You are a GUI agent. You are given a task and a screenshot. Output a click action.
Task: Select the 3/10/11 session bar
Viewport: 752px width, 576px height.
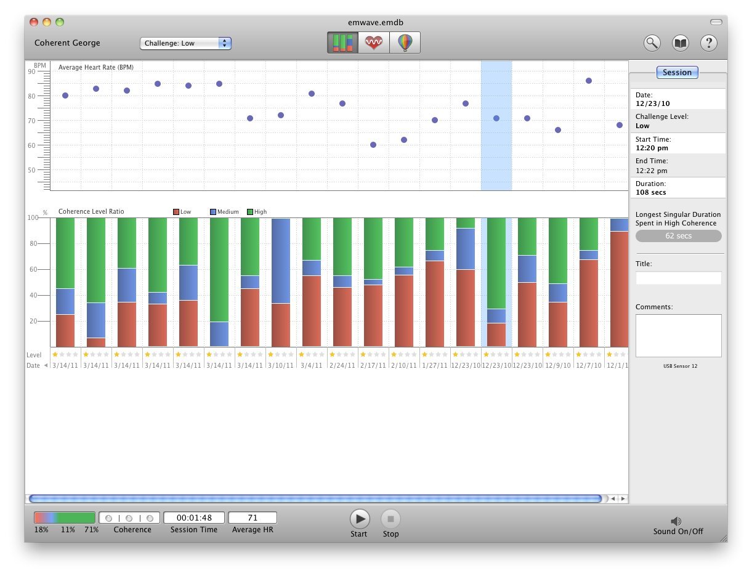281,282
